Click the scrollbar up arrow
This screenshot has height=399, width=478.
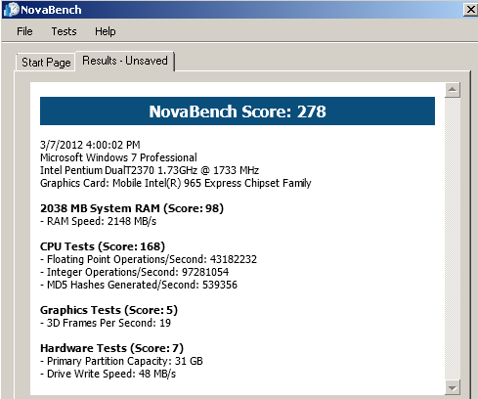[x=453, y=90]
